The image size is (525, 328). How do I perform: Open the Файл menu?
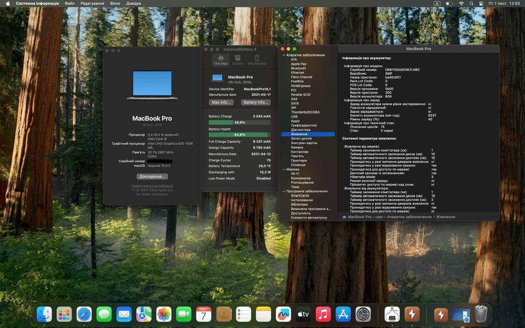pos(70,3)
